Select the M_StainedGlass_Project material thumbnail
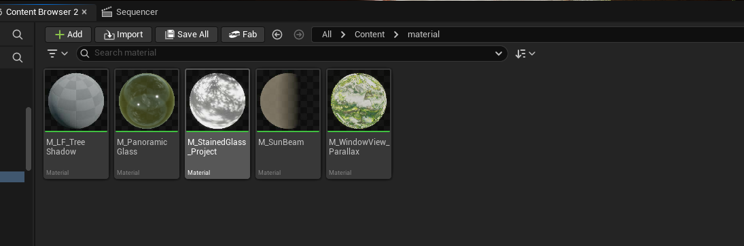The image size is (744, 246). click(x=217, y=101)
